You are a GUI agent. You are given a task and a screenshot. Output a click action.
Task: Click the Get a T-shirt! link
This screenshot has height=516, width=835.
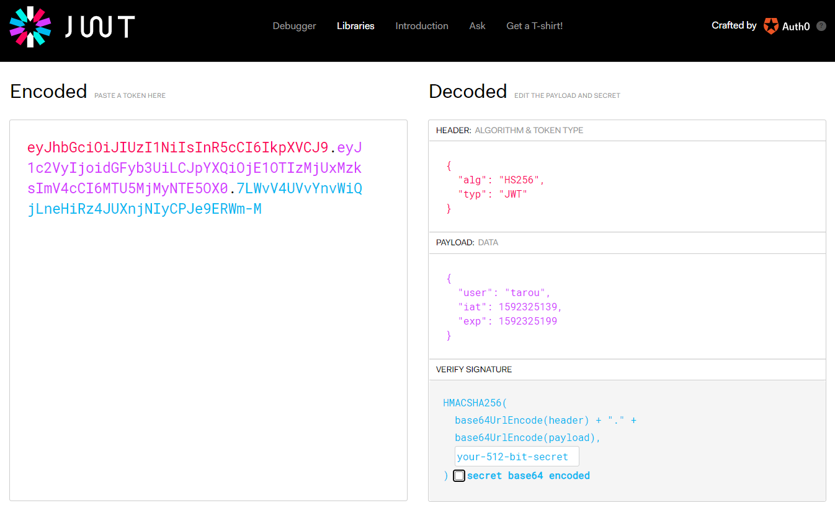(x=534, y=26)
